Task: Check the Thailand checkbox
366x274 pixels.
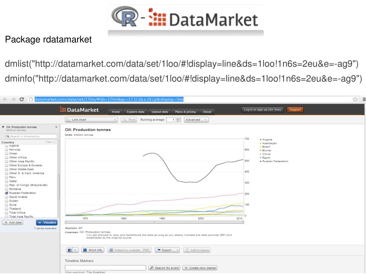Action: [7, 209]
